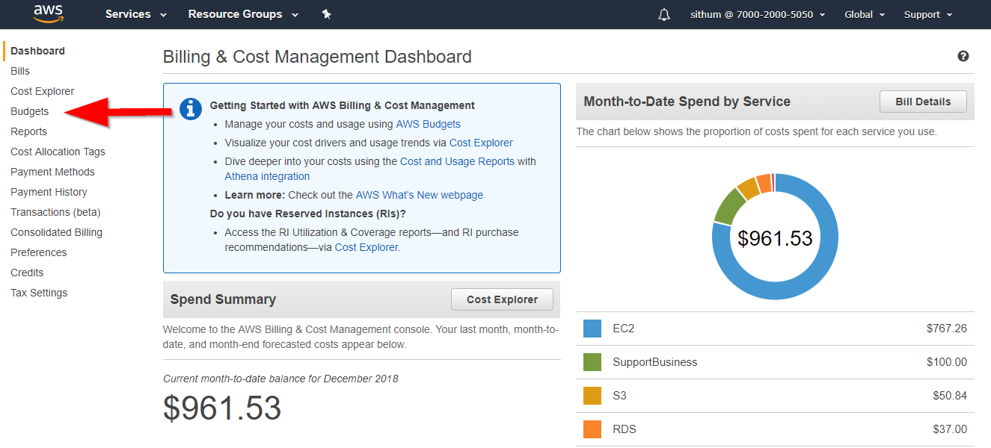Open the notifications bell icon
991x448 pixels.
[664, 14]
